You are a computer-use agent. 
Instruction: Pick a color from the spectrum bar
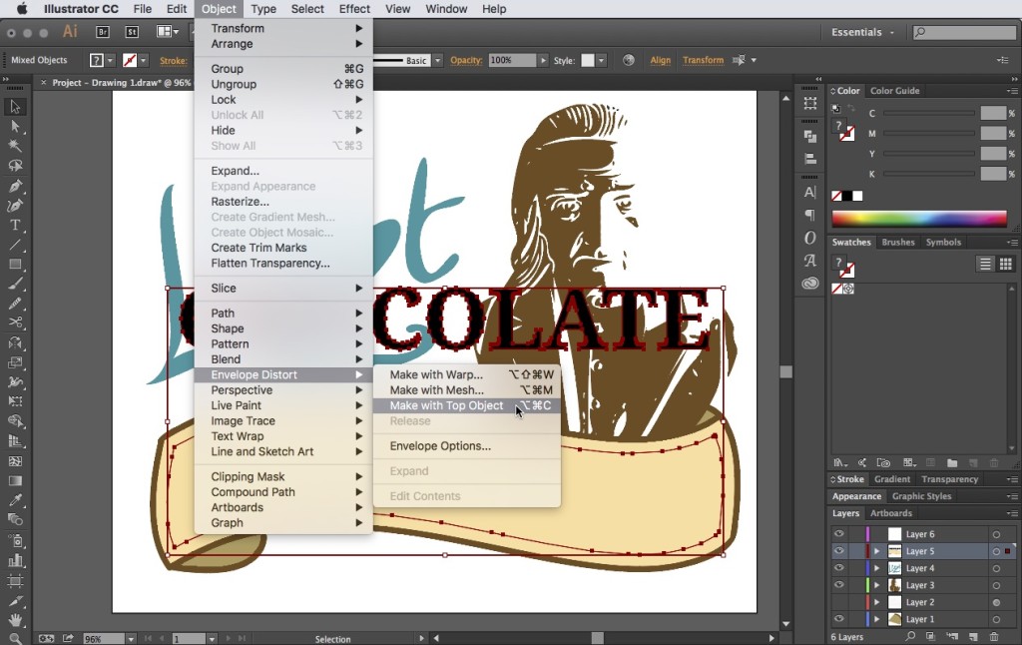(919, 219)
